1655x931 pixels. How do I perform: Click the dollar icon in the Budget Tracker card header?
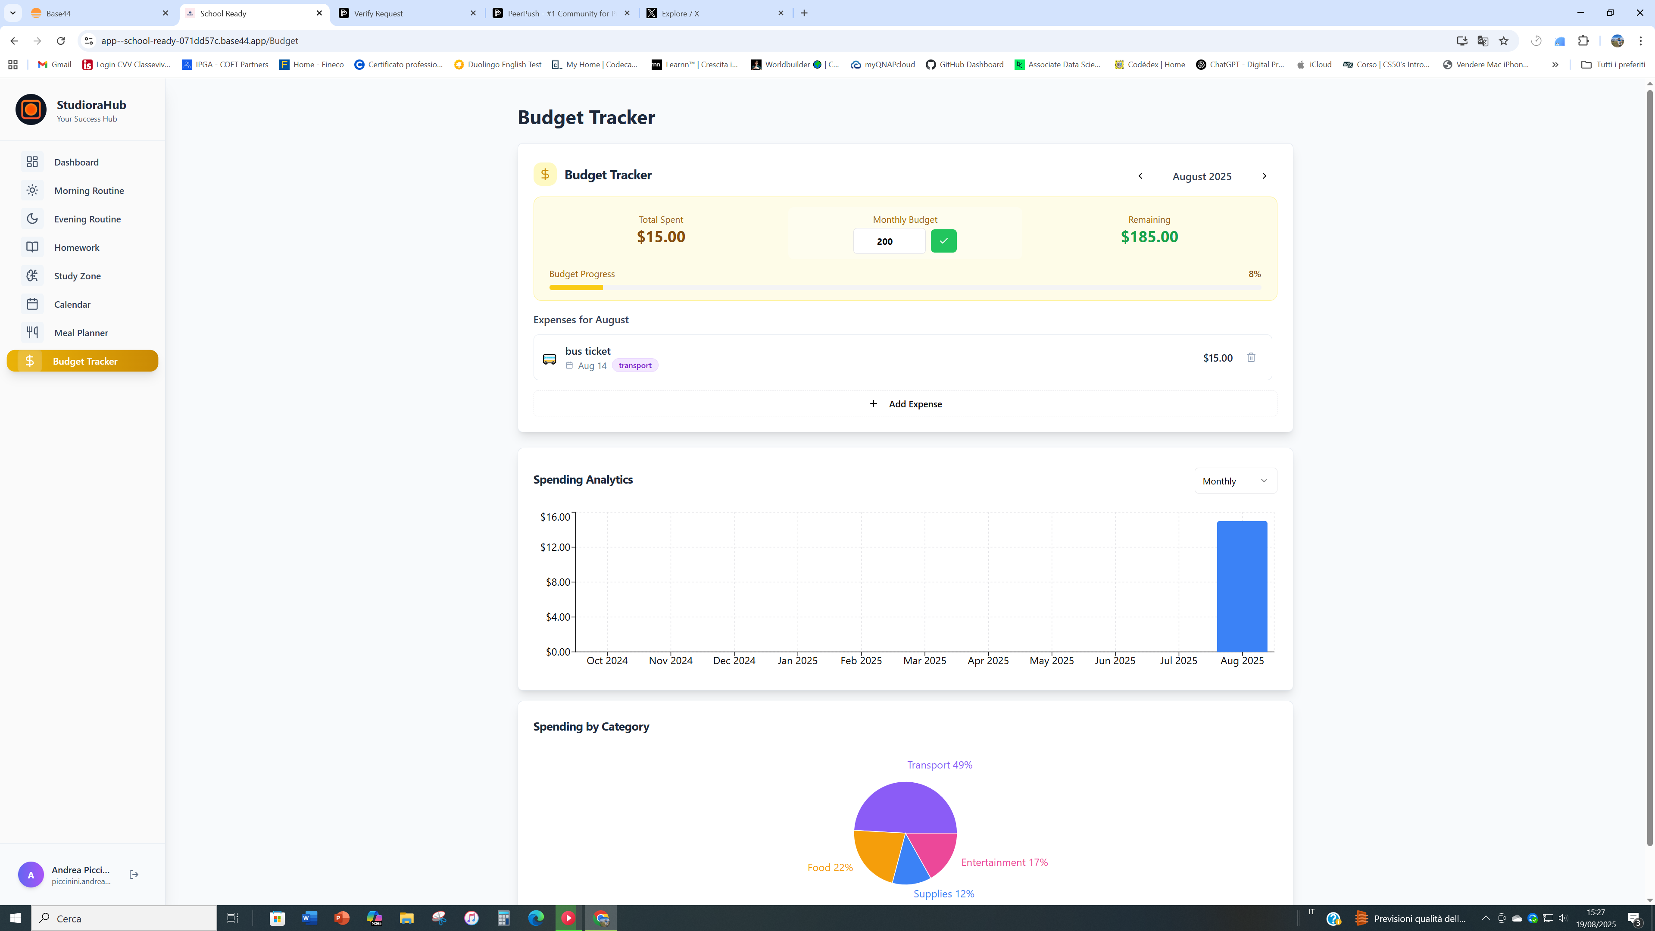click(545, 174)
